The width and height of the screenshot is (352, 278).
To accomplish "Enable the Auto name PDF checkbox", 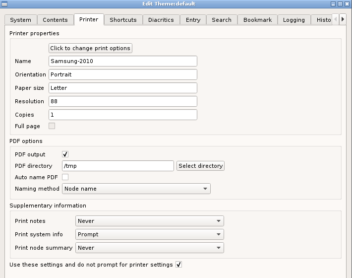I will point(65,177).
